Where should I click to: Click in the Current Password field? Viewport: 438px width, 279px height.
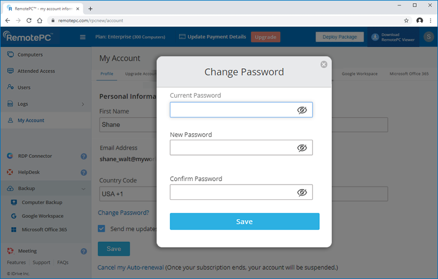pyautogui.click(x=233, y=110)
